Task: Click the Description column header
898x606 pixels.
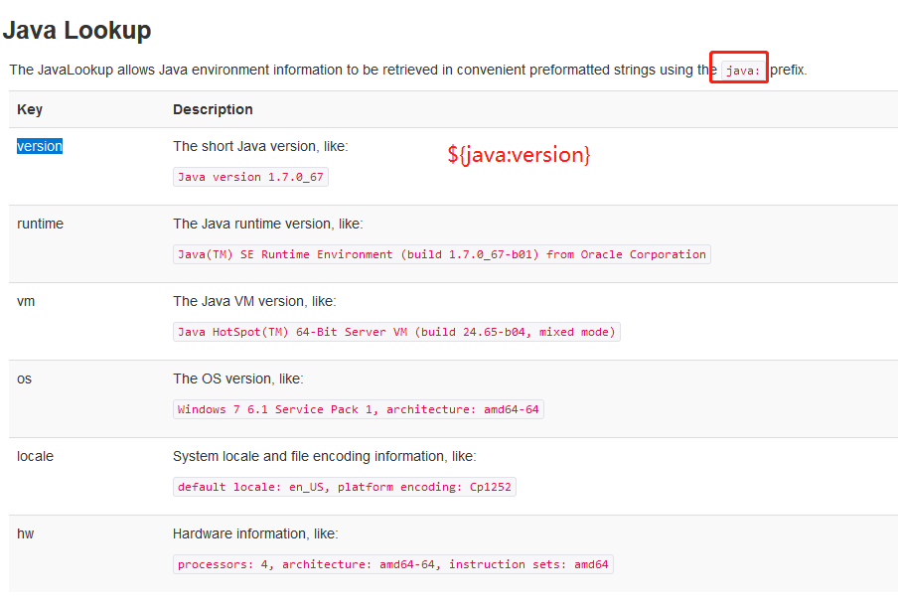Action: (213, 109)
